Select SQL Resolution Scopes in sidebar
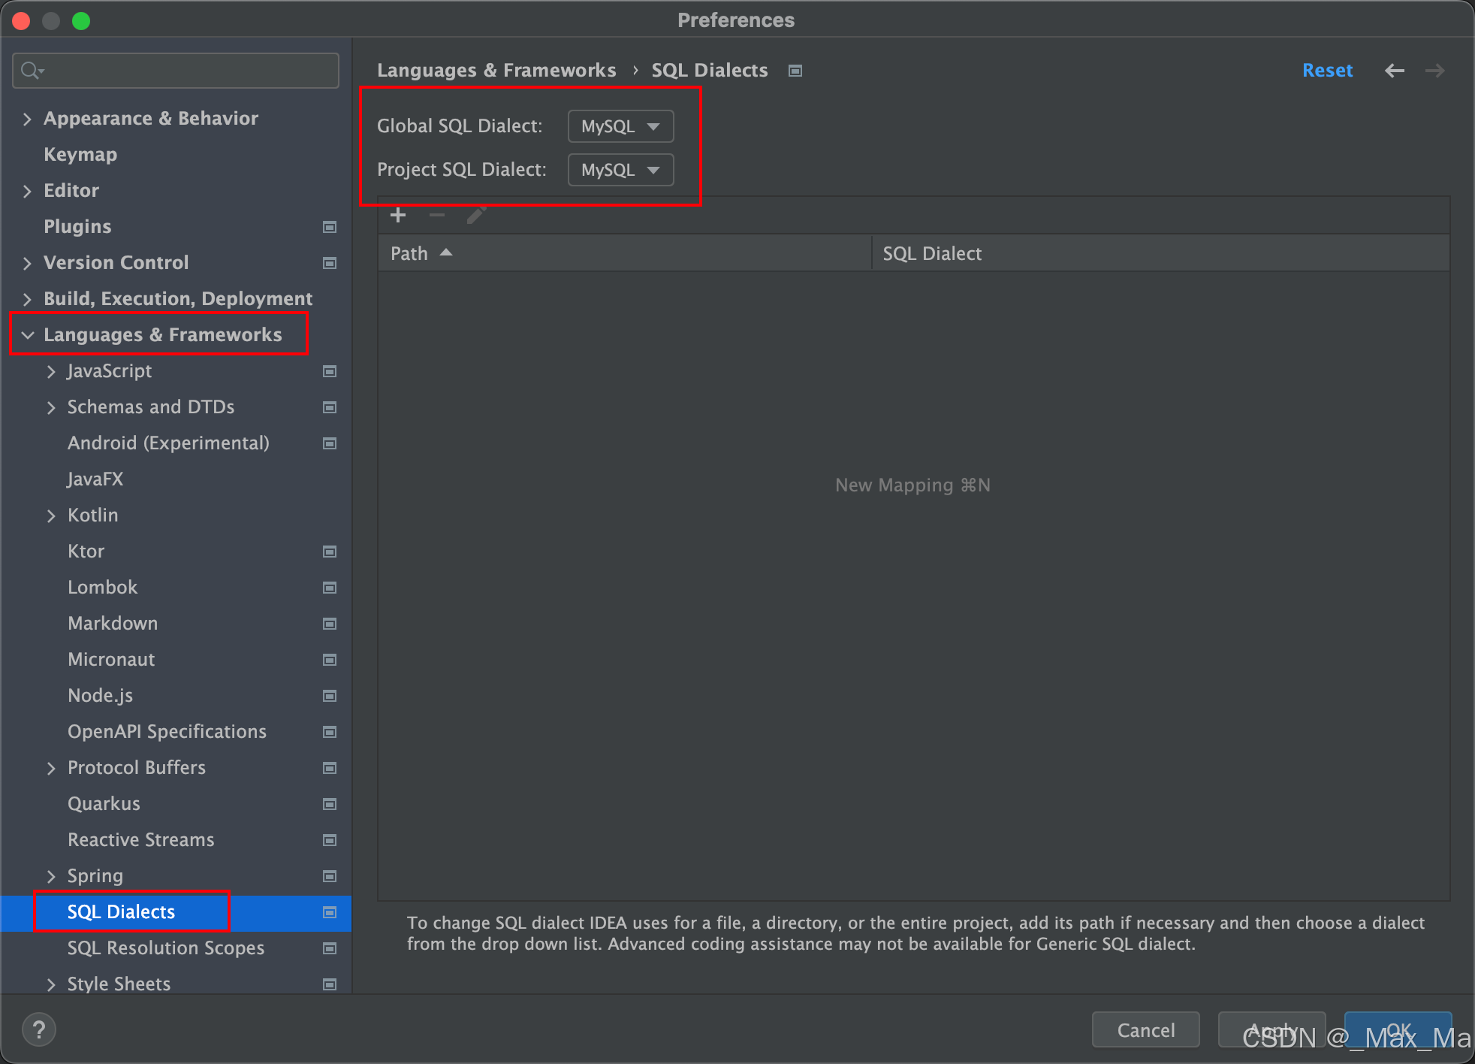Viewport: 1475px width, 1064px height. click(x=165, y=948)
